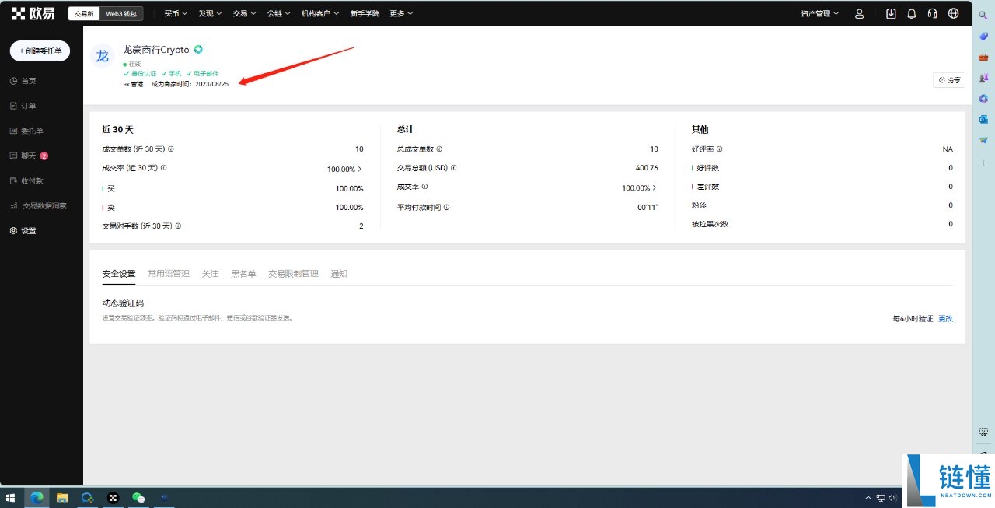Click the Edge sidebar search icon
The height and width of the screenshot is (508, 995).
pos(983,15)
